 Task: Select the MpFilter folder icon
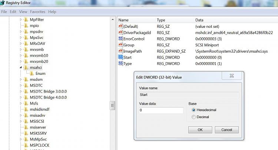pos(26,20)
